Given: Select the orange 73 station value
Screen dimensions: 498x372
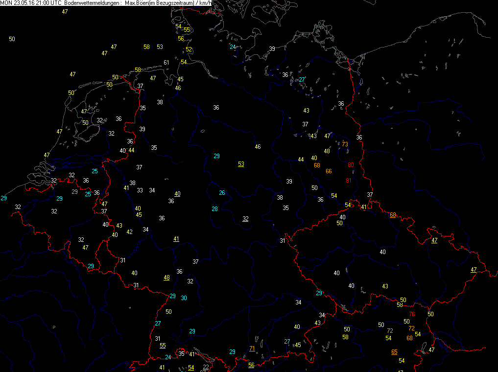Looking at the screenshot, I should [345, 144].
